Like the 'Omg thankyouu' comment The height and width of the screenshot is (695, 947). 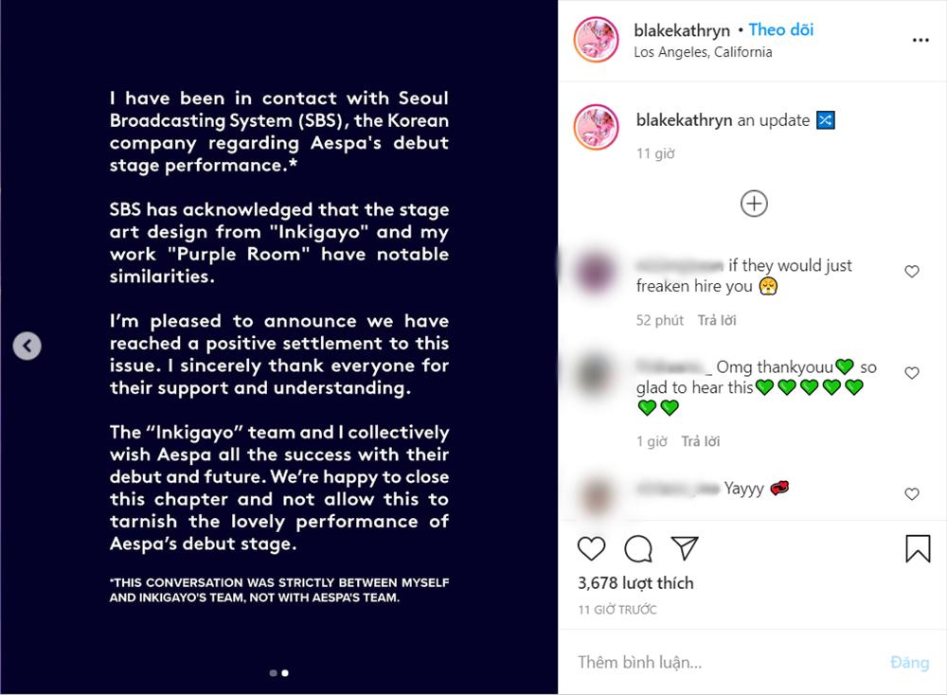tap(912, 373)
